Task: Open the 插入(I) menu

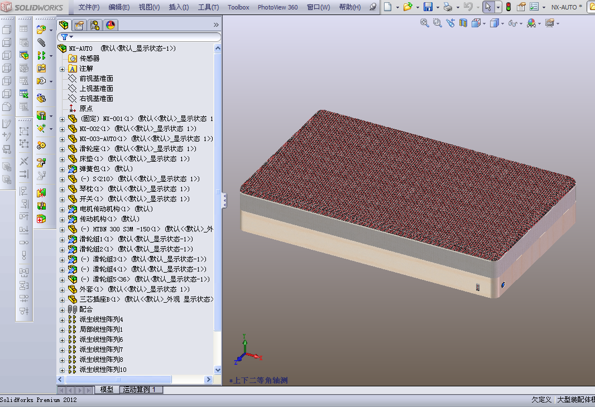Action: click(x=179, y=7)
